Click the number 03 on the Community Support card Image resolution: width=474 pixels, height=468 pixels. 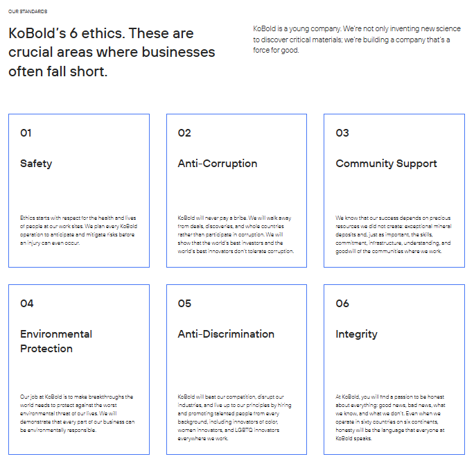click(x=342, y=133)
